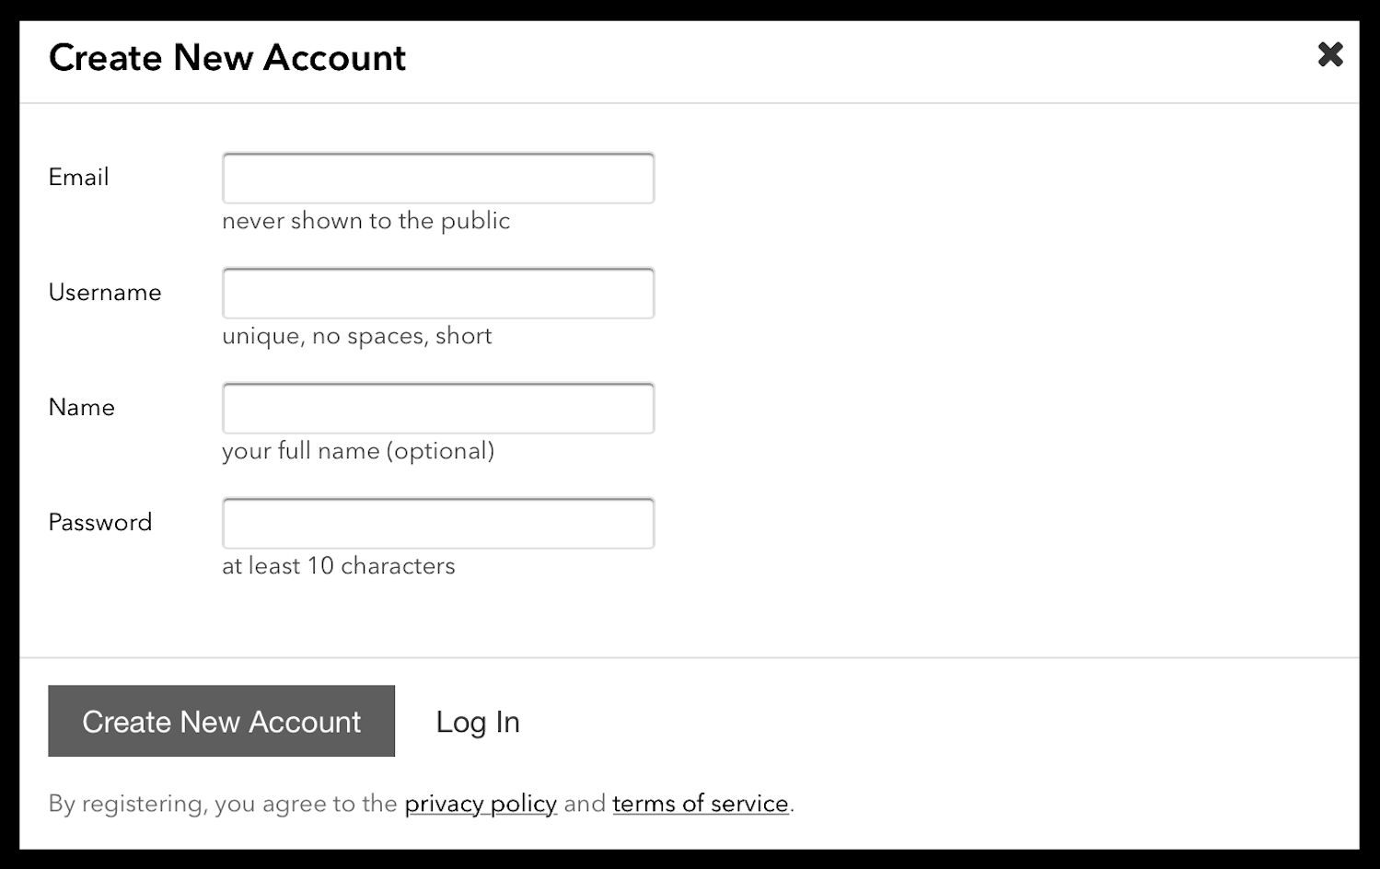Click inside the Email input box
1380x869 pixels.
click(437, 178)
